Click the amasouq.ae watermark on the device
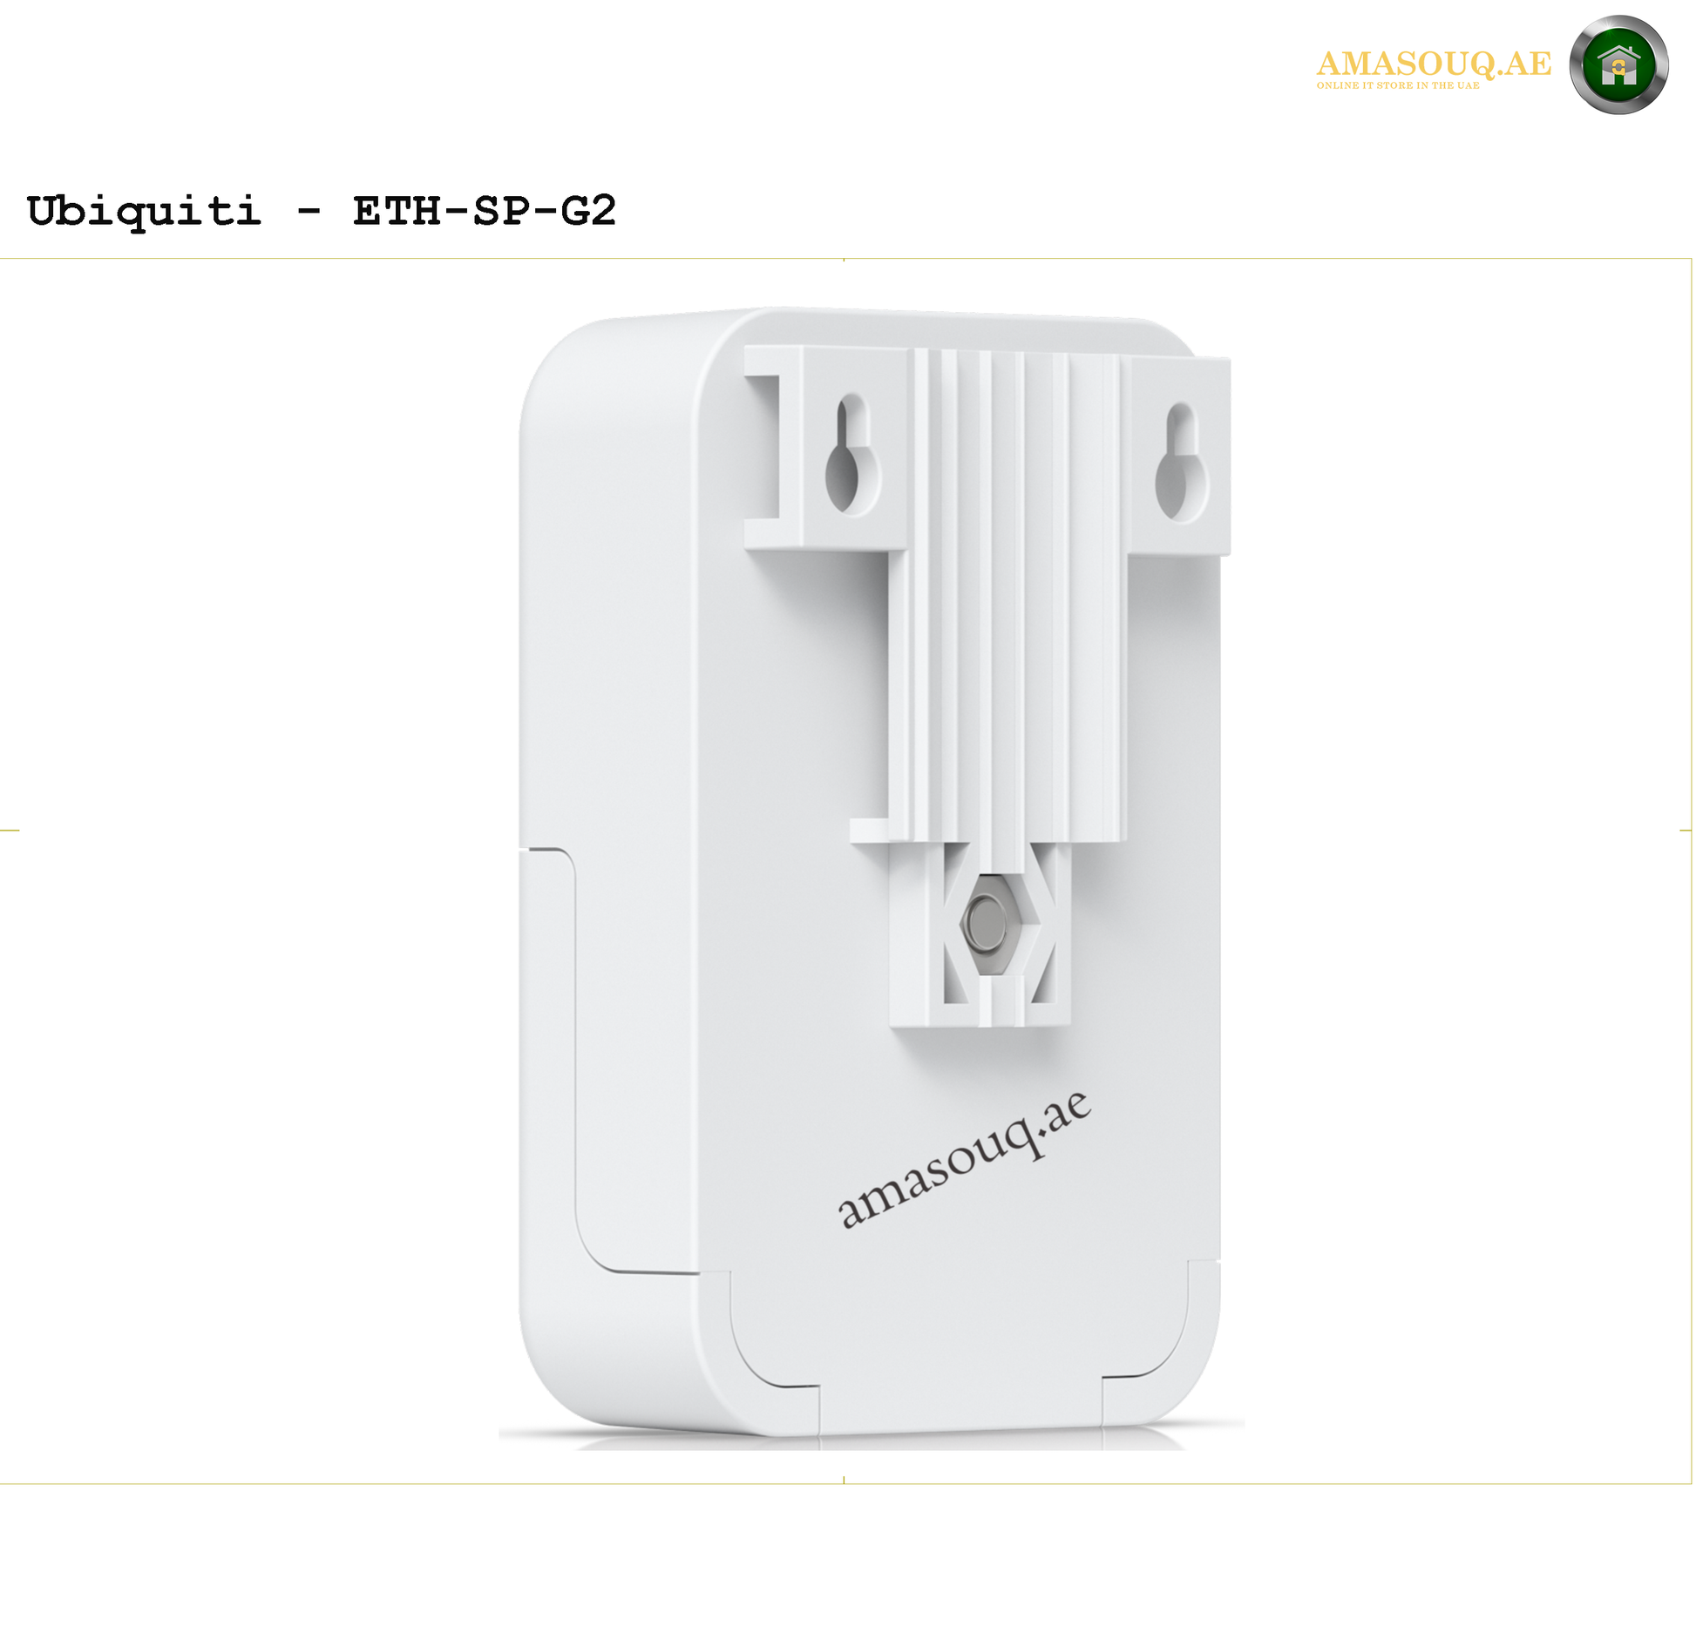 963,1160
